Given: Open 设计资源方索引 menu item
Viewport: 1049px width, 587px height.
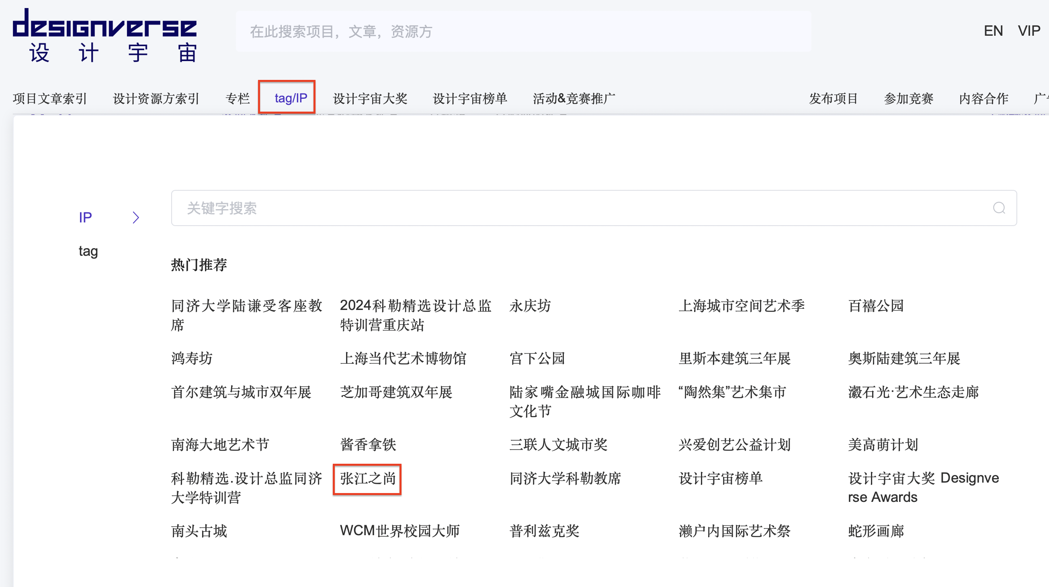Looking at the screenshot, I should coord(156,98).
